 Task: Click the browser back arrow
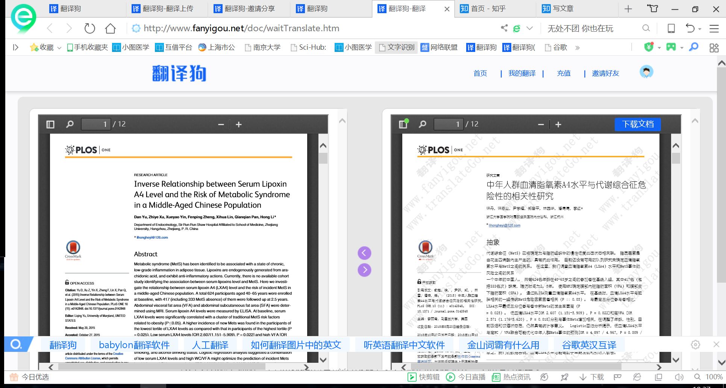click(x=50, y=28)
